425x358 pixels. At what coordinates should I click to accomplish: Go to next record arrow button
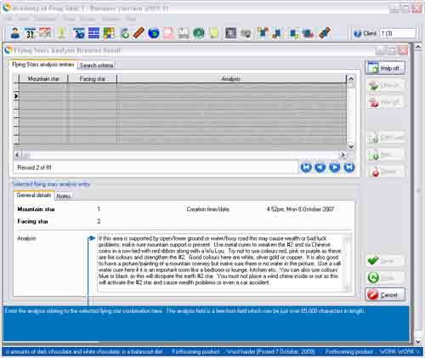[335, 168]
